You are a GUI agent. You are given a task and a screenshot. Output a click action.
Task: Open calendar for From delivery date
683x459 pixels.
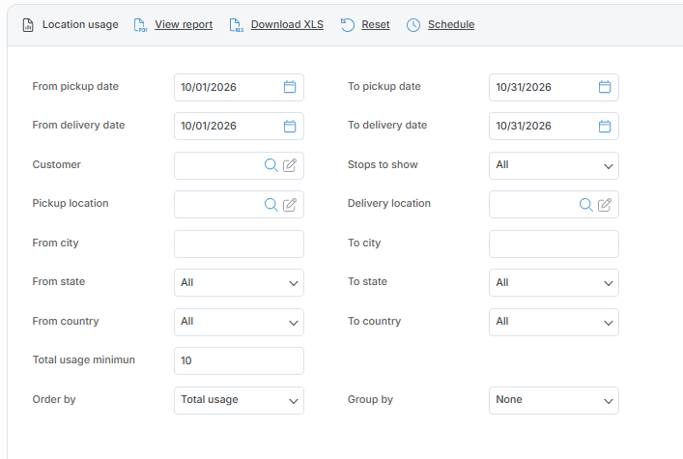[x=290, y=126]
